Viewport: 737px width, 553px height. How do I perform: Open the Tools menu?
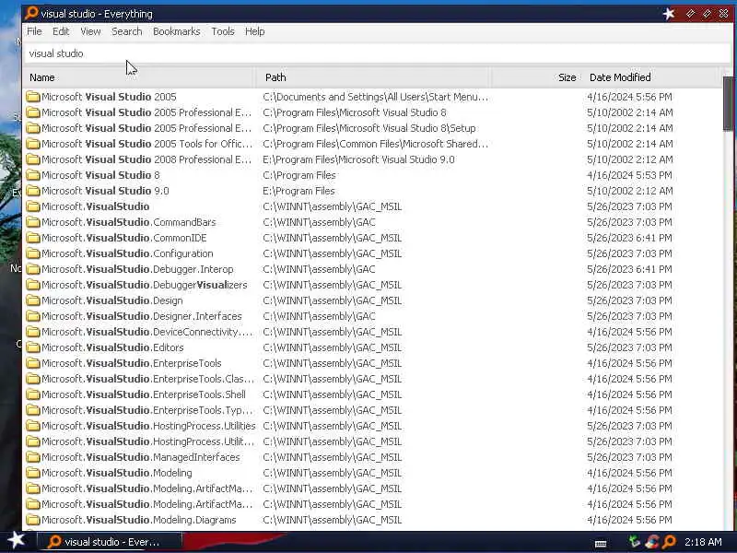coord(222,31)
